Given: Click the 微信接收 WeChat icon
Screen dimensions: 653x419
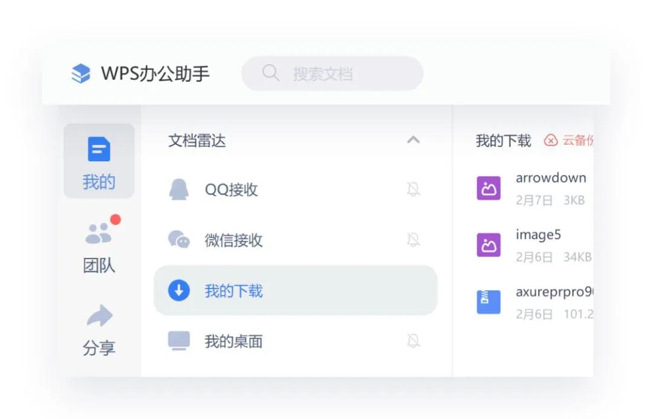Looking at the screenshot, I should tap(178, 240).
